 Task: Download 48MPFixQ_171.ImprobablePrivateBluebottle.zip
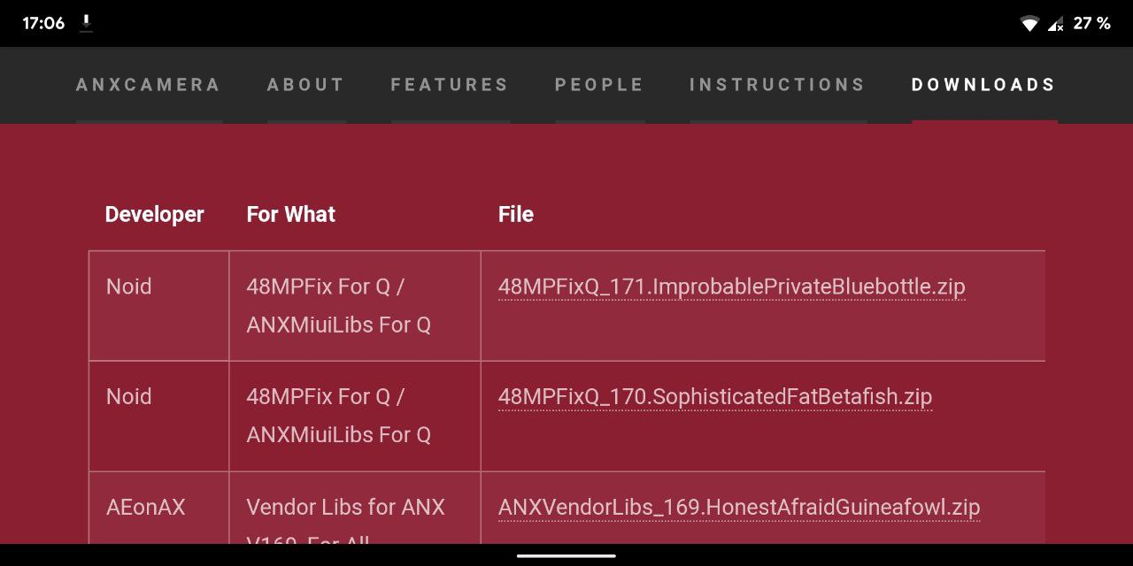(x=731, y=287)
